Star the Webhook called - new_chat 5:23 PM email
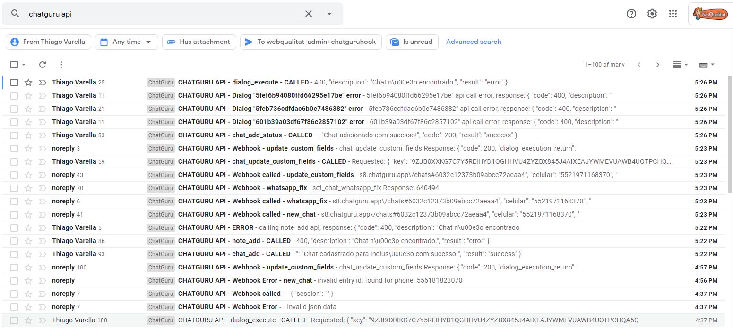 (28, 215)
